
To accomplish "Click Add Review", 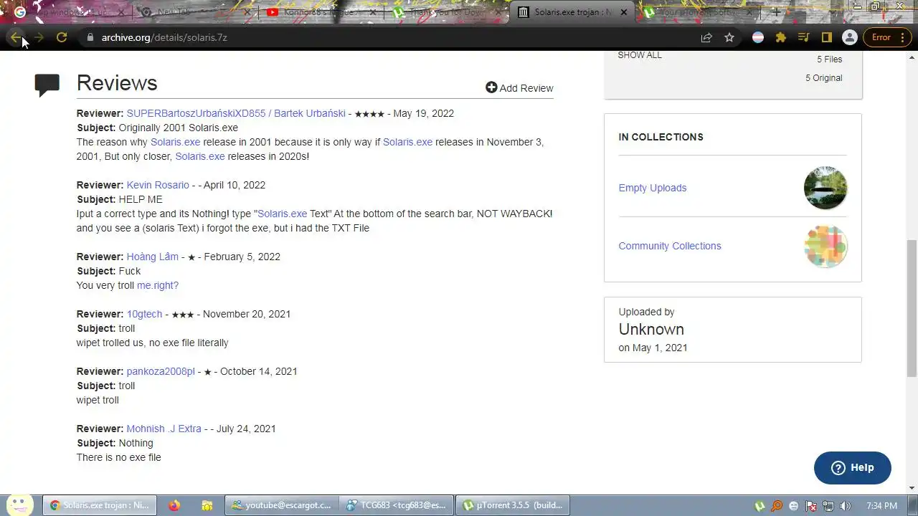I will pyautogui.click(x=519, y=87).
